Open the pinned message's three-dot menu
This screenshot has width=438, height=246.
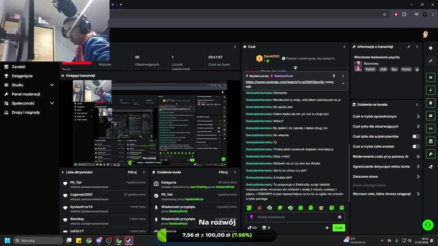click(343, 76)
